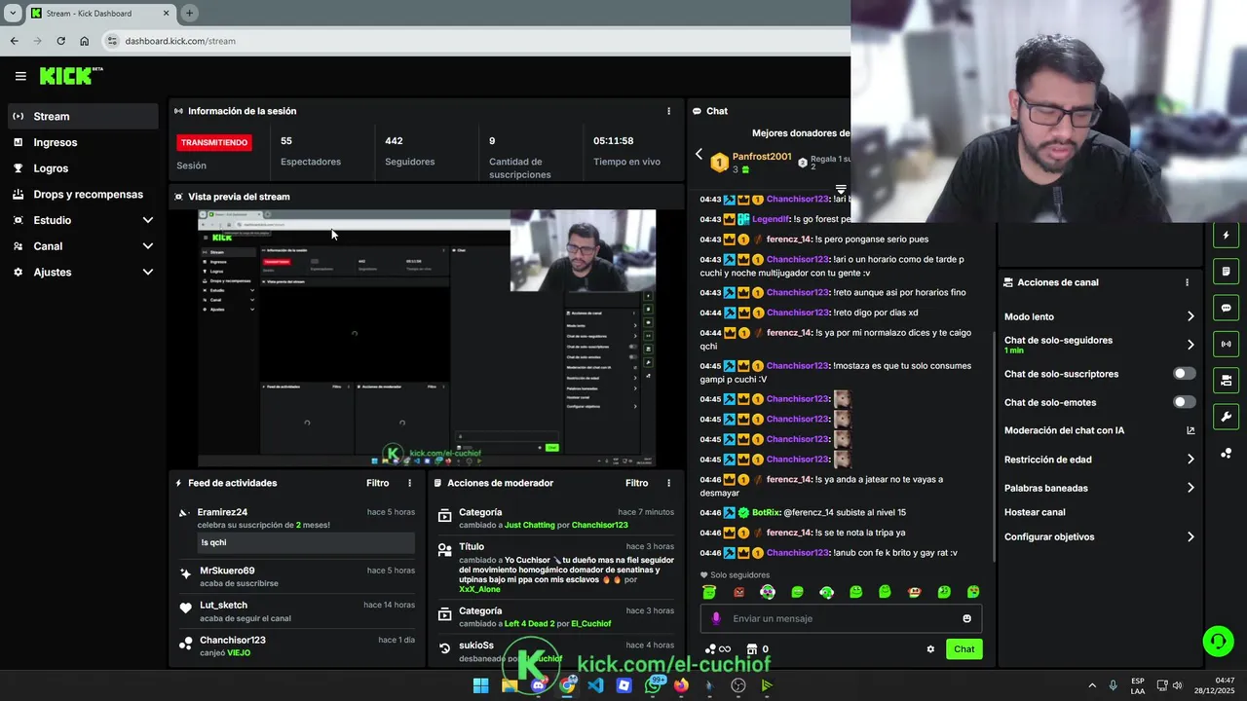Image resolution: width=1247 pixels, height=701 pixels.
Task: Click the camera widget icon in right rail
Action: point(1226,380)
